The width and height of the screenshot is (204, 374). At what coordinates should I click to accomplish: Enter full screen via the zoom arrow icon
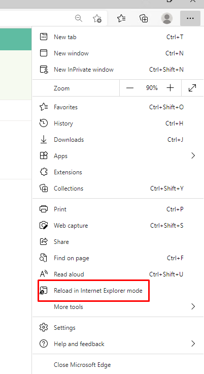(192, 88)
